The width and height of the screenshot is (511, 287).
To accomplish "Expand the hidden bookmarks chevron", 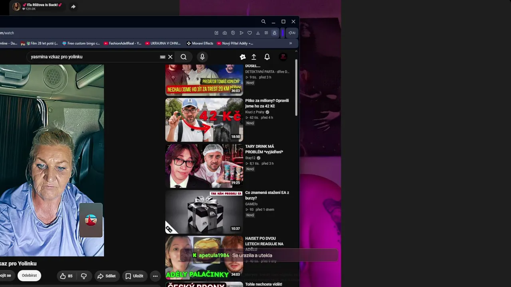I will 291,43.
